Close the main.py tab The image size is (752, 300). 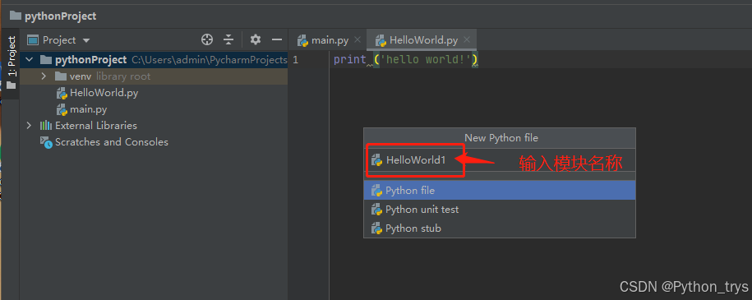coord(358,39)
